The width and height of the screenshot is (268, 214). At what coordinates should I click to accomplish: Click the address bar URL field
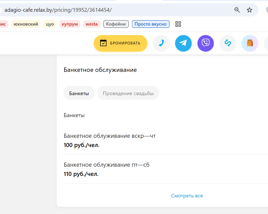(x=116, y=10)
